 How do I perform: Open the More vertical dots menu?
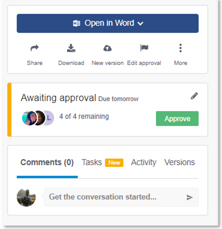coord(180,48)
